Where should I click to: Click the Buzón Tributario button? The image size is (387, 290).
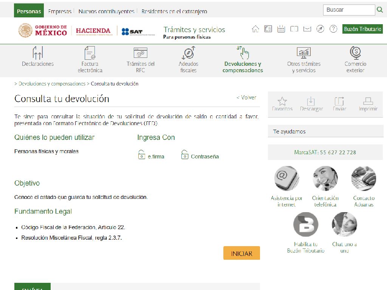pyautogui.click(x=362, y=29)
